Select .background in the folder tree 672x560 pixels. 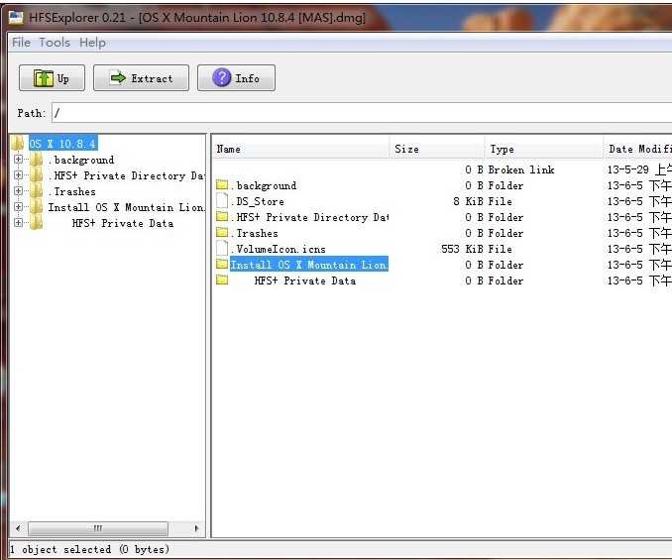(x=81, y=160)
